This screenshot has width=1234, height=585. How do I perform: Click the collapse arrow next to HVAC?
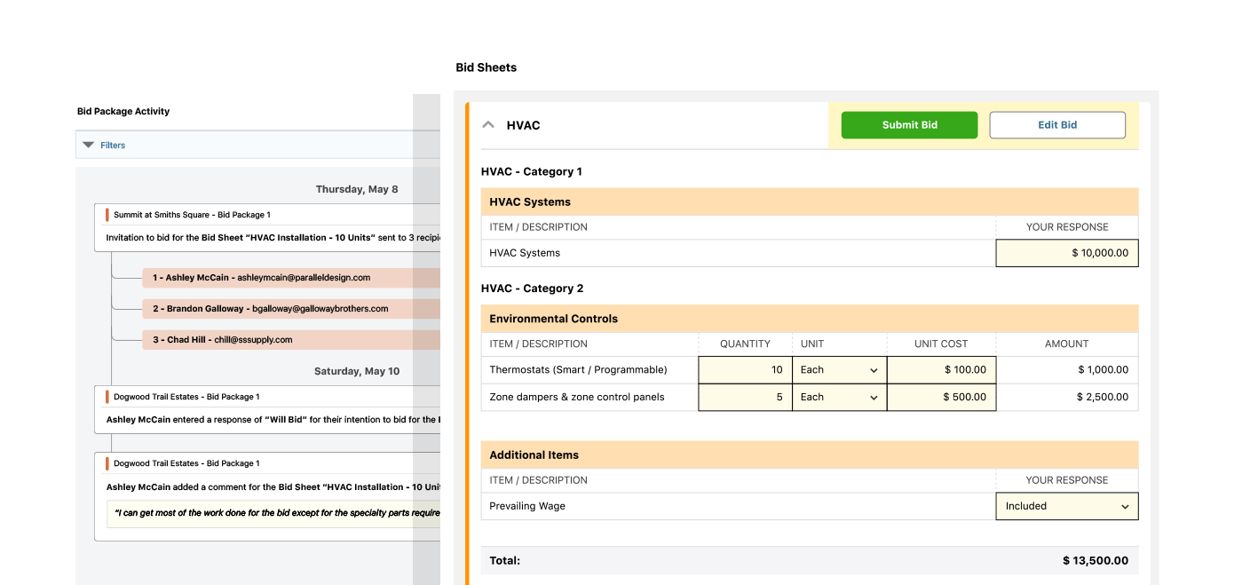[x=487, y=124]
